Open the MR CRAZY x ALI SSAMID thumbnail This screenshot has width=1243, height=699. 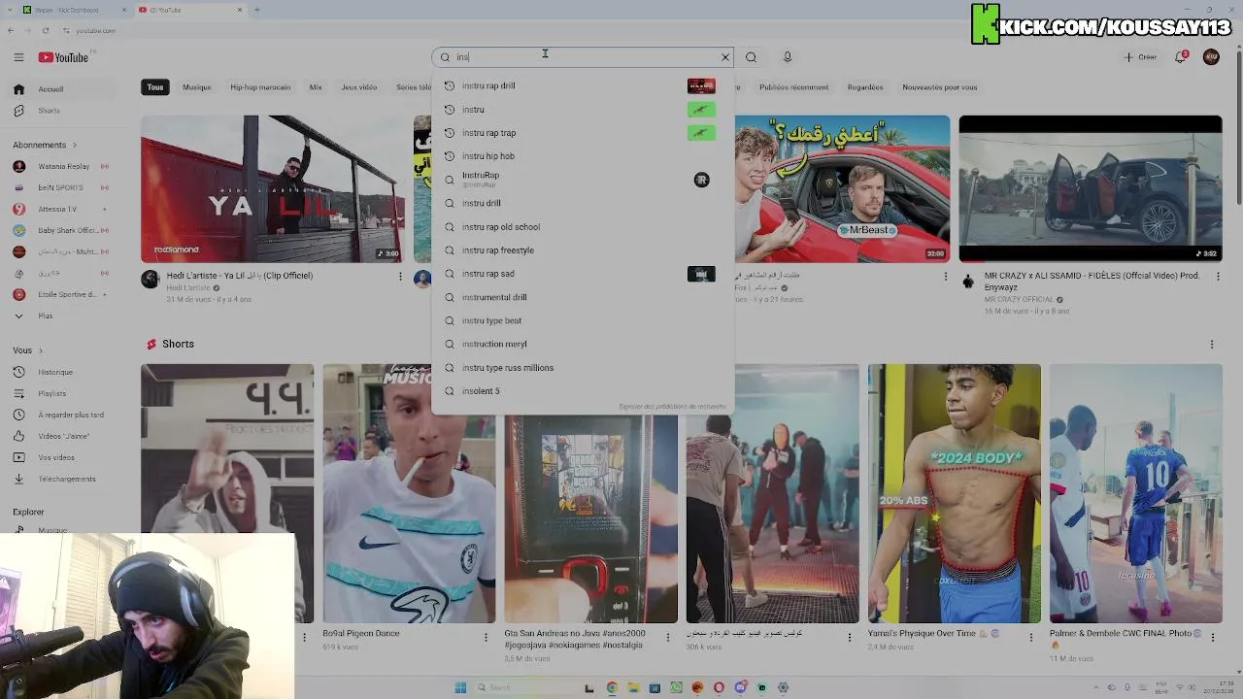1091,188
